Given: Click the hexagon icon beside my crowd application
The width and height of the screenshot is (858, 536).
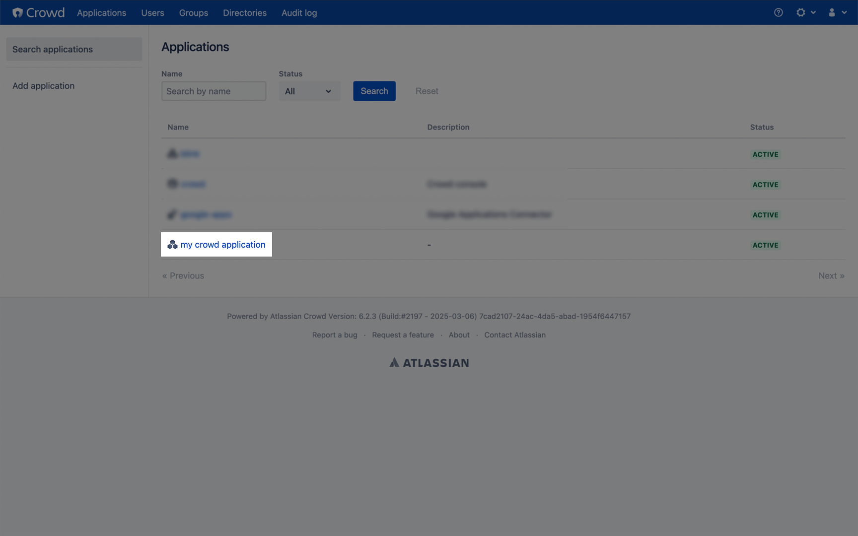Looking at the screenshot, I should coord(172,244).
